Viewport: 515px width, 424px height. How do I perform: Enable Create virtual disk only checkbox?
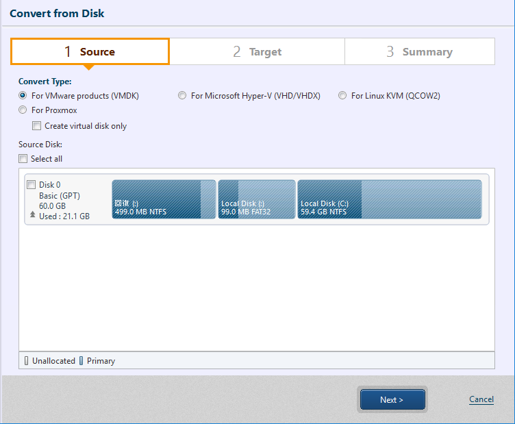(36, 126)
